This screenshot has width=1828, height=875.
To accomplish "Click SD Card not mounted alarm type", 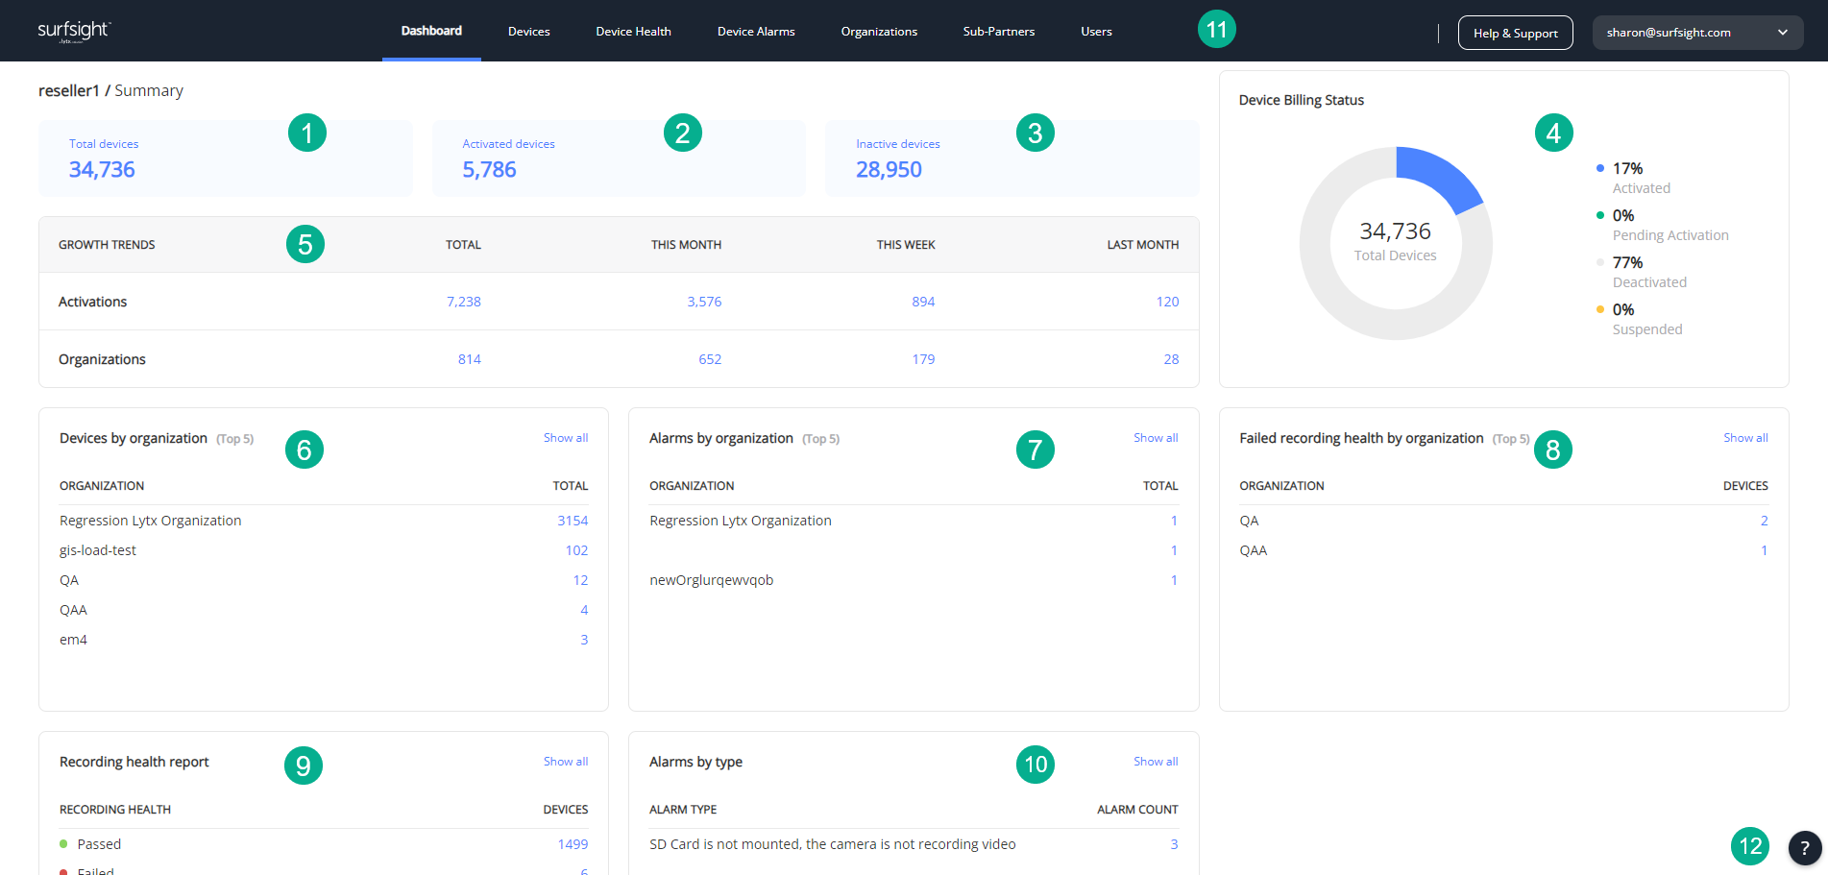I will (x=832, y=844).
